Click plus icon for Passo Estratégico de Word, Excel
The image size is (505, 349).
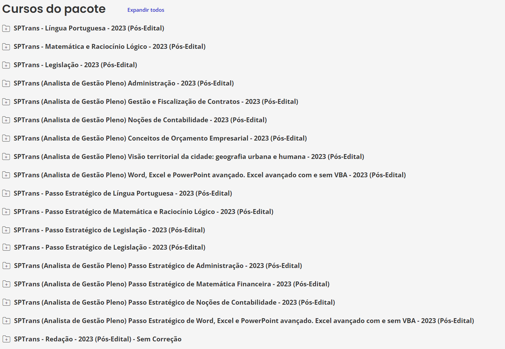tap(7, 321)
